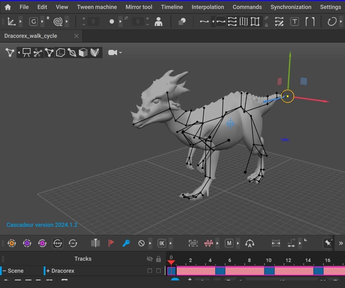Toggle the lock icon next to the eye
345x288 pixels.
tap(159, 259)
